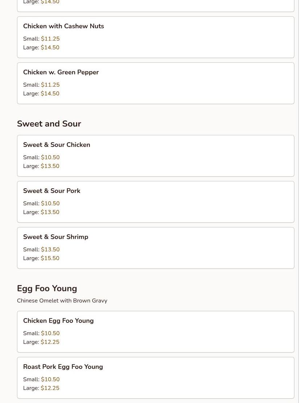Click small price of Chicken with Cashew Nuts
The width and height of the screenshot is (306, 403).
pos(50,39)
